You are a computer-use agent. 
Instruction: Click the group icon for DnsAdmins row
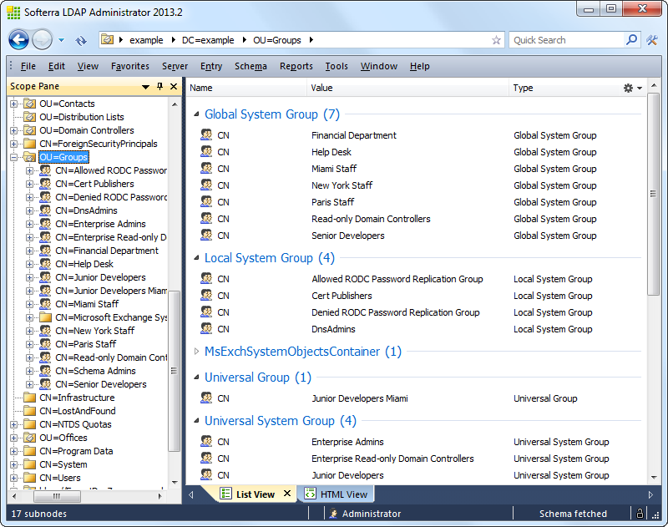click(206, 328)
